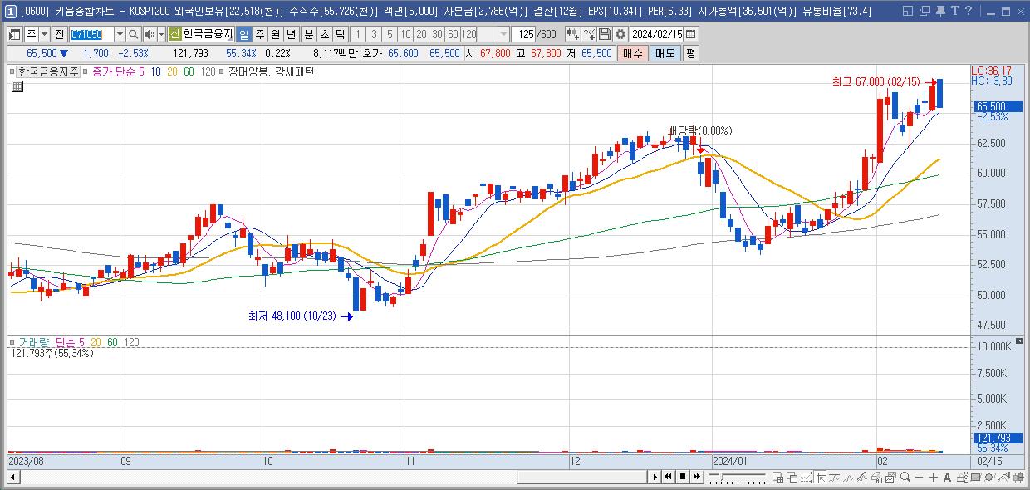Select the 1 interval tab
Screen dimensions: 1030x490
point(358,34)
